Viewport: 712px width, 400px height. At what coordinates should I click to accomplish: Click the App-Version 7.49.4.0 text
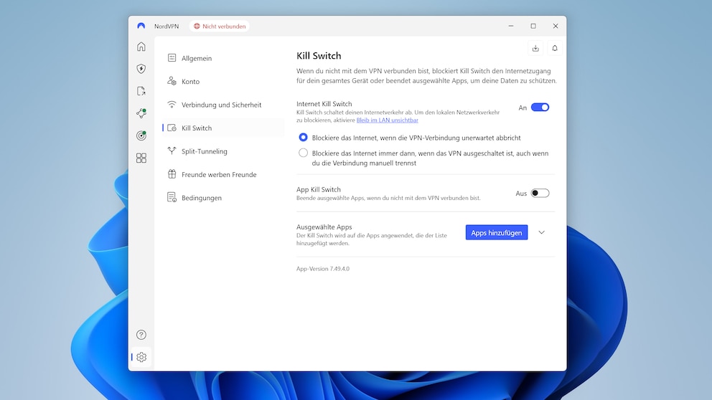[323, 269]
